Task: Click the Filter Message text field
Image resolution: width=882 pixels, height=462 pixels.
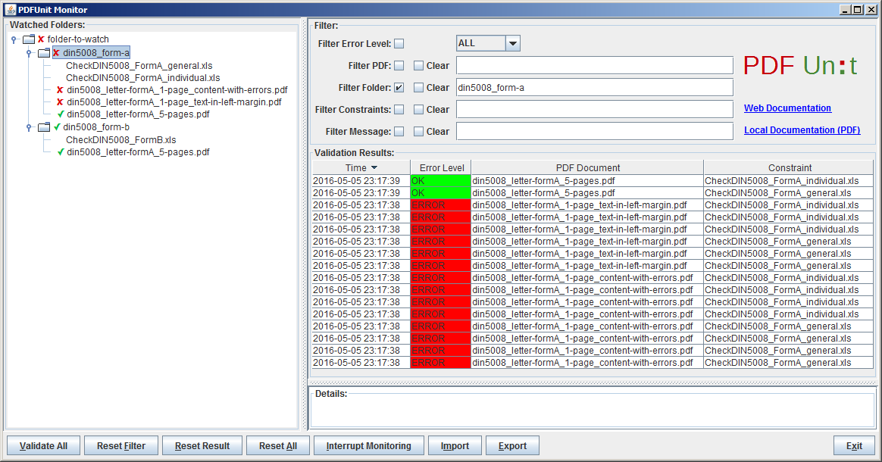Action: tap(595, 132)
